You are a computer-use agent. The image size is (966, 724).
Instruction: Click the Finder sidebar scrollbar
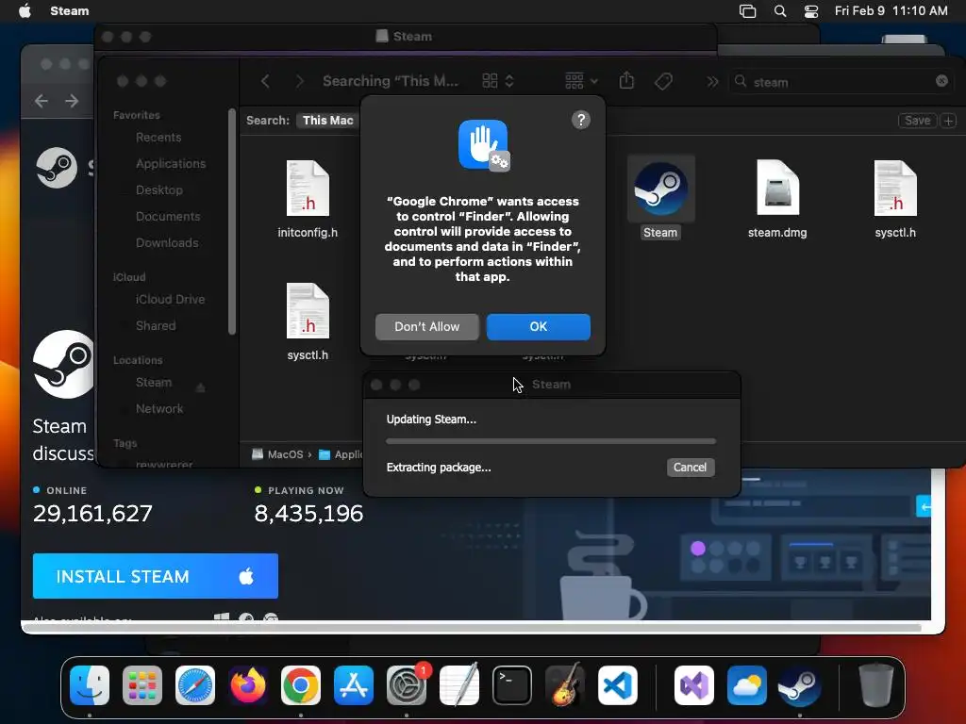[x=232, y=222]
